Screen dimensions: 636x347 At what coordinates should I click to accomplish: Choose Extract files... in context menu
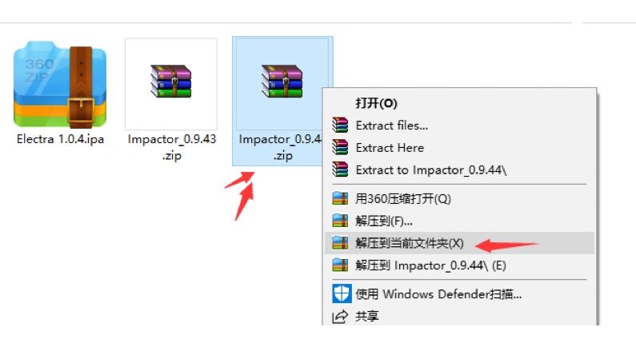pyautogui.click(x=459, y=126)
